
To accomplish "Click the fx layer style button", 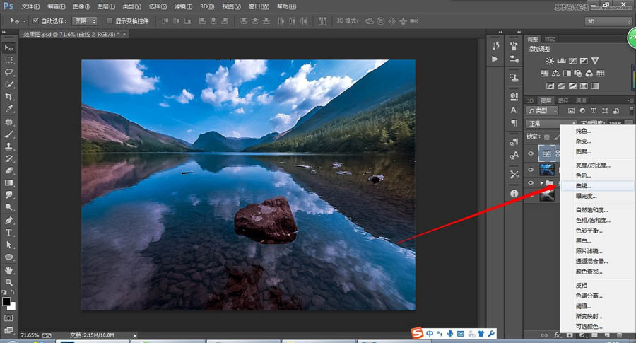I will click(x=557, y=335).
